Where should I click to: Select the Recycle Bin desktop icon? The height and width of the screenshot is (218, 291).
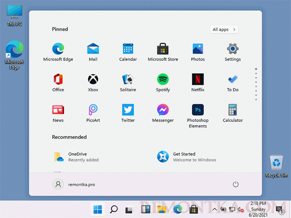tap(276, 166)
